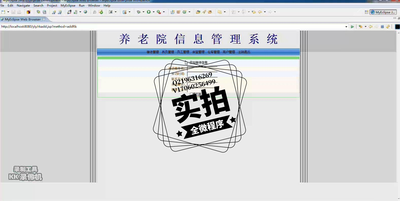Click the Save toolbar icon

(13, 12)
